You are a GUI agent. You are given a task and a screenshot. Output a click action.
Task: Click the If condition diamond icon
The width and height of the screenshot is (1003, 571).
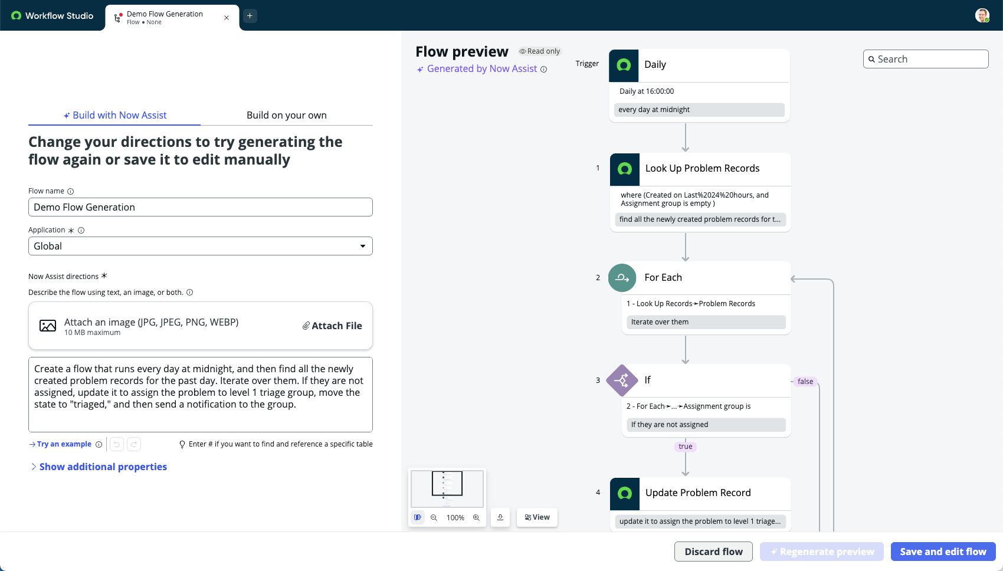point(622,380)
